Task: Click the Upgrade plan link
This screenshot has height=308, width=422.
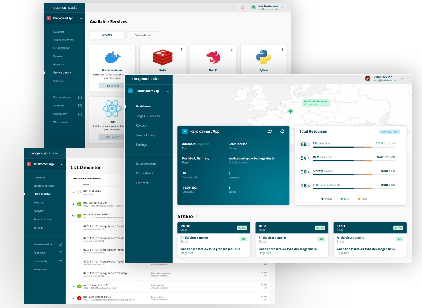Action: pos(204,144)
